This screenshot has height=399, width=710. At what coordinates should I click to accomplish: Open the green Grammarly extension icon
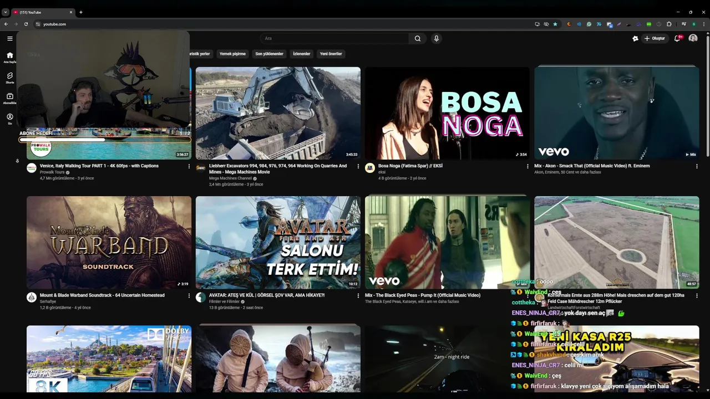click(589, 24)
